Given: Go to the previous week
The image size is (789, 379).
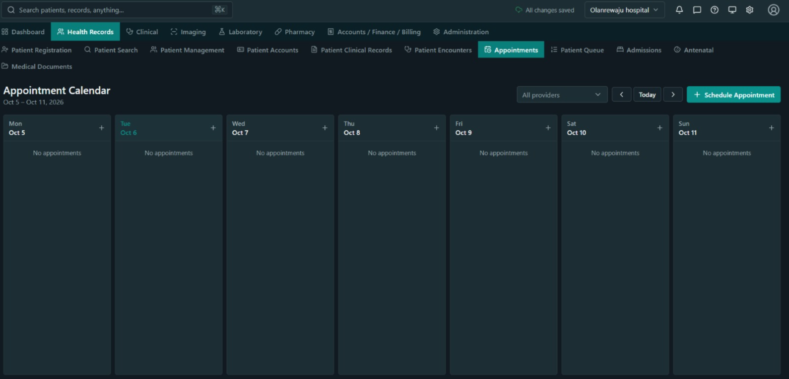Looking at the screenshot, I should coord(621,95).
